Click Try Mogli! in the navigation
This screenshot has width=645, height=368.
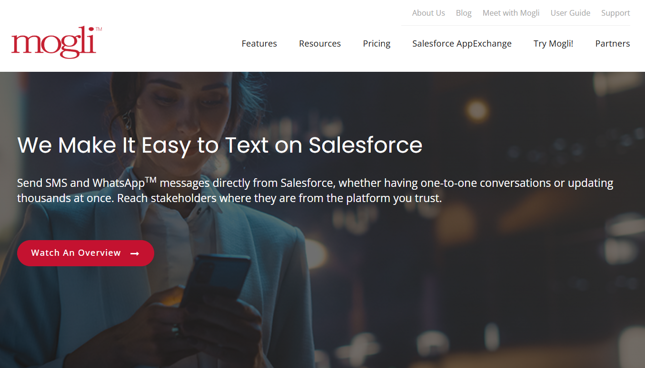point(553,43)
